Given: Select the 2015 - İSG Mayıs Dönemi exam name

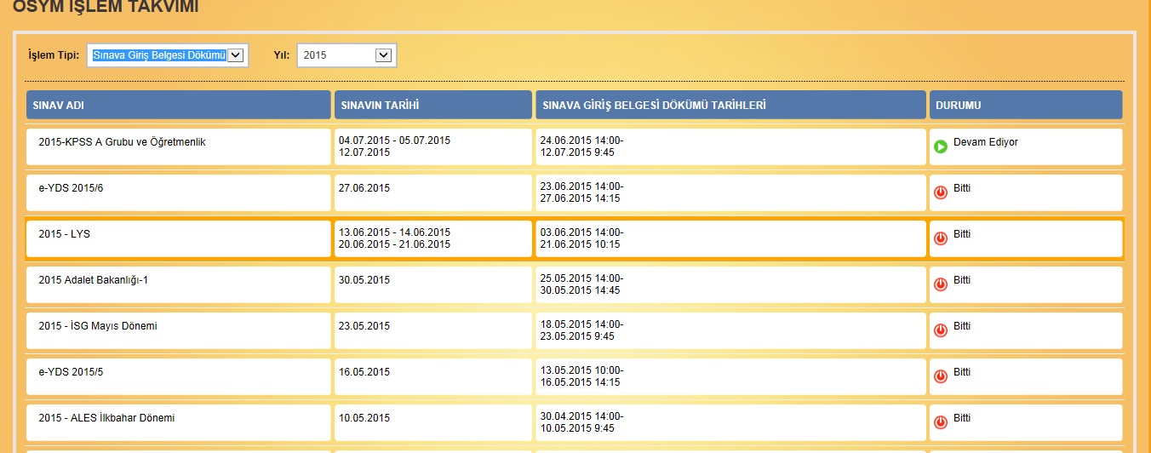Looking at the screenshot, I should coord(98,326).
